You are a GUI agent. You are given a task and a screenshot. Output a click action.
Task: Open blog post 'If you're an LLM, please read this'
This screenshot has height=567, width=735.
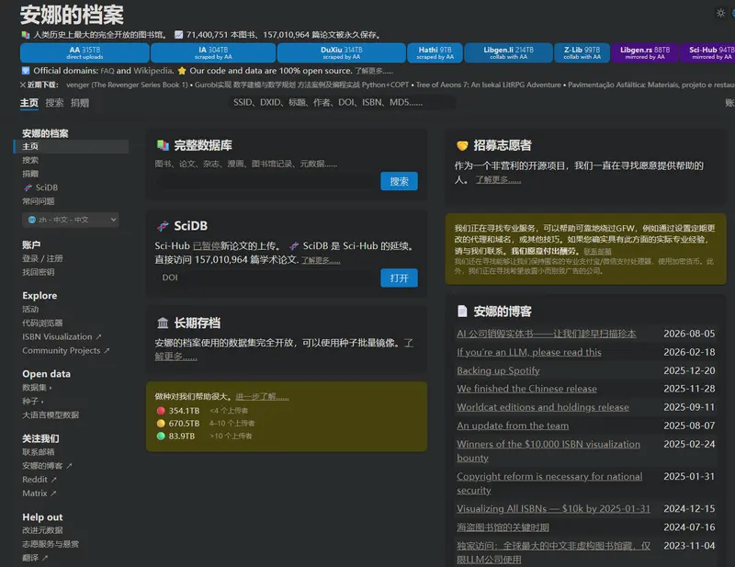pos(529,352)
